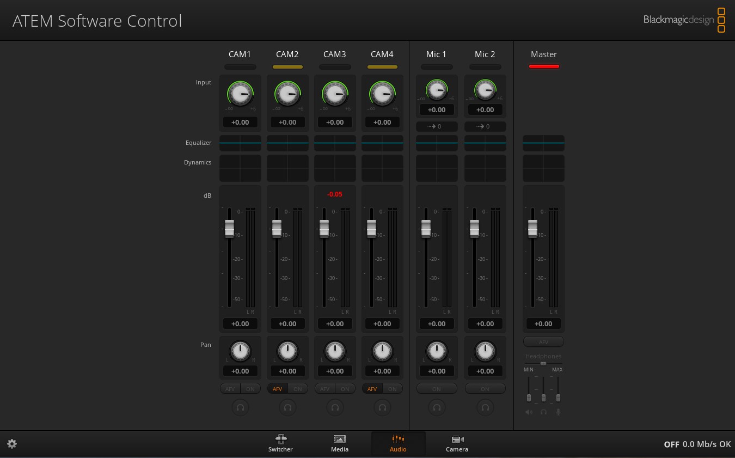The height and width of the screenshot is (458, 735).
Task: Solo CAM3 with its headphone icon
Action: pos(335,407)
